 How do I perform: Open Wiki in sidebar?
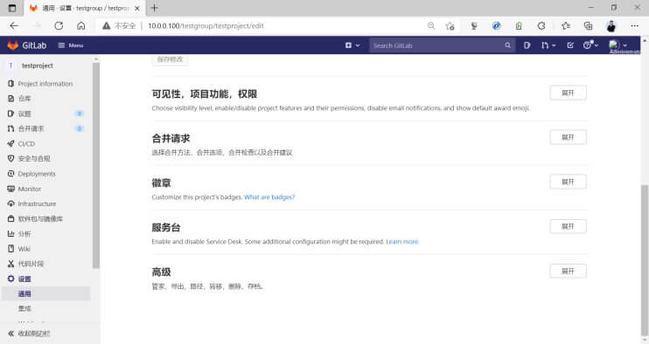pyautogui.click(x=24, y=249)
